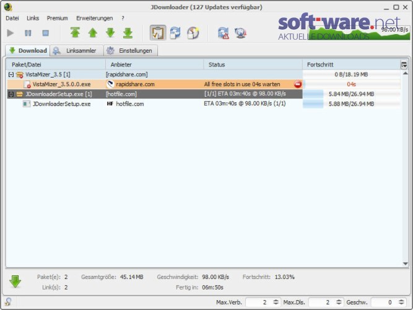Move selected entry up one position
Image resolution: width=413 pixels, height=310 pixels.
point(93,33)
